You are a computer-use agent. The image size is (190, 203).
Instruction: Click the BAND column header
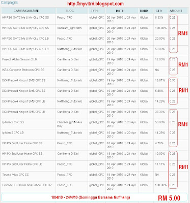(144, 11)
